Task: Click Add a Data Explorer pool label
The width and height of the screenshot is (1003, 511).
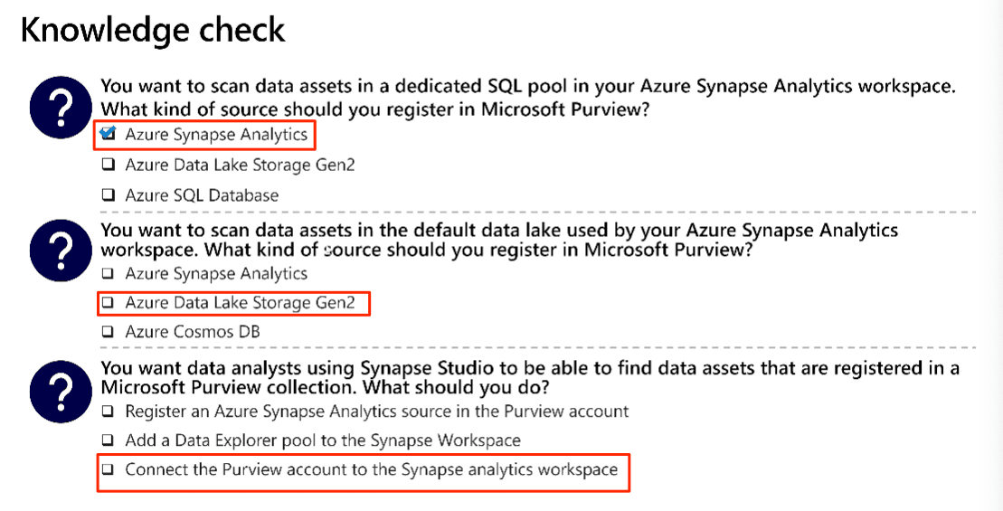Action: [x=323, y=440]
